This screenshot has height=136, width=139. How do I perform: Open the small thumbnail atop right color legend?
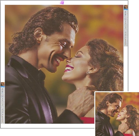pos(126,7)
